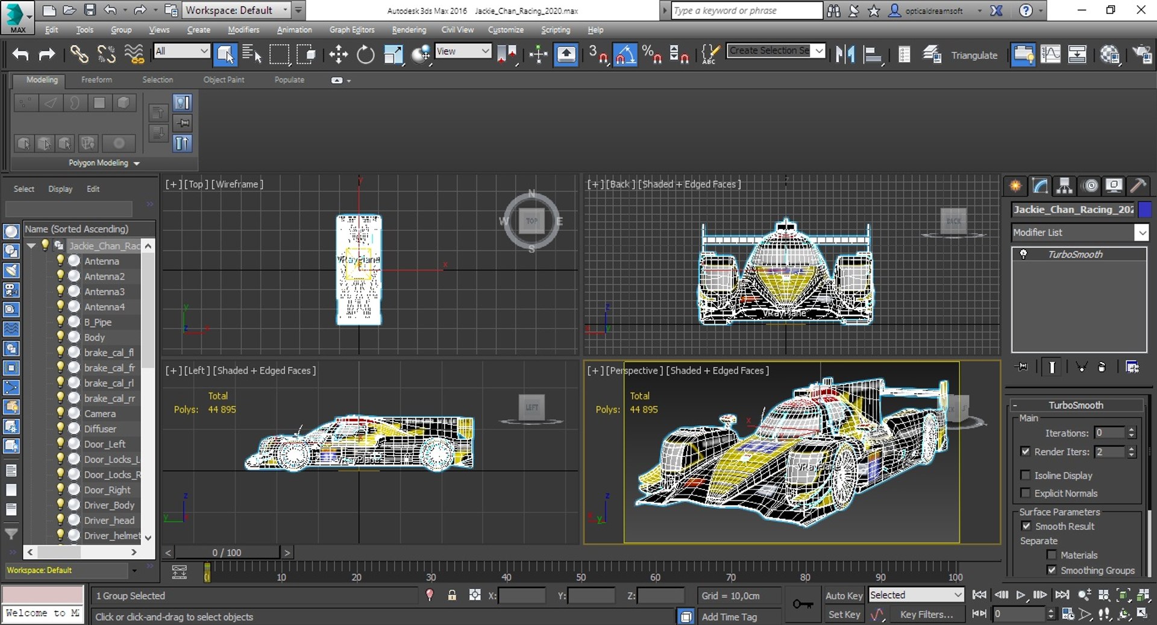Click the Undo arrow in main toolbar
Screen dimensions: 1157x625
20,55
